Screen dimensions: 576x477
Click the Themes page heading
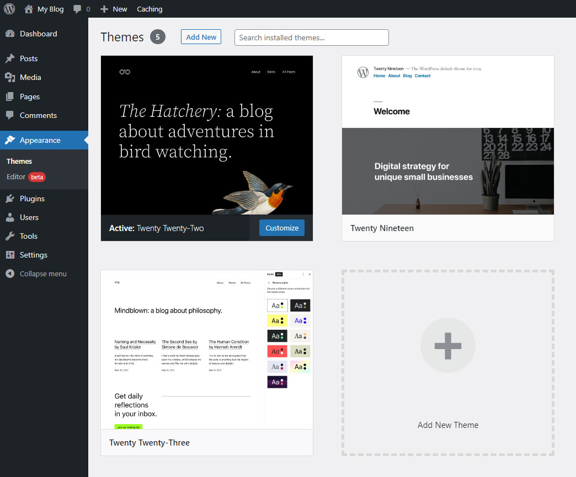point(122,37)
